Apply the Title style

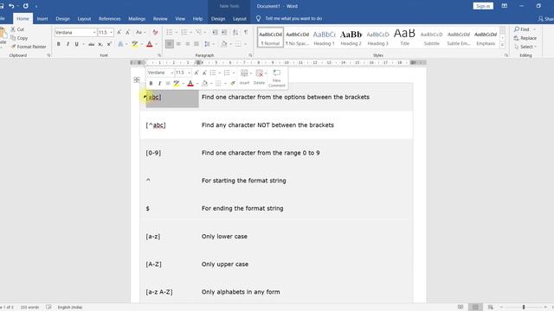[x=404, y=37]
